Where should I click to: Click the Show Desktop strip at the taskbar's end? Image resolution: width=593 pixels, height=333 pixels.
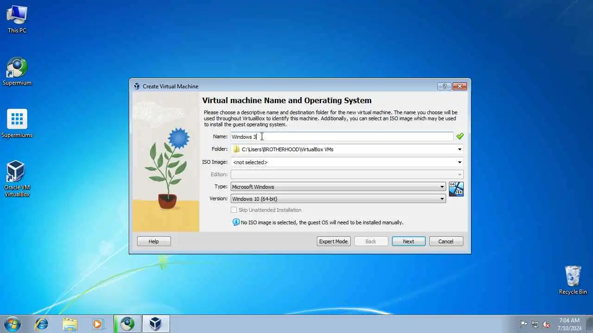pos(590,324)
